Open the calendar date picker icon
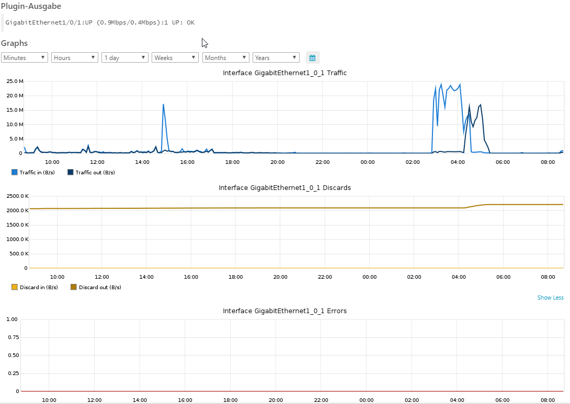The image size is (570, 404). 312,58
